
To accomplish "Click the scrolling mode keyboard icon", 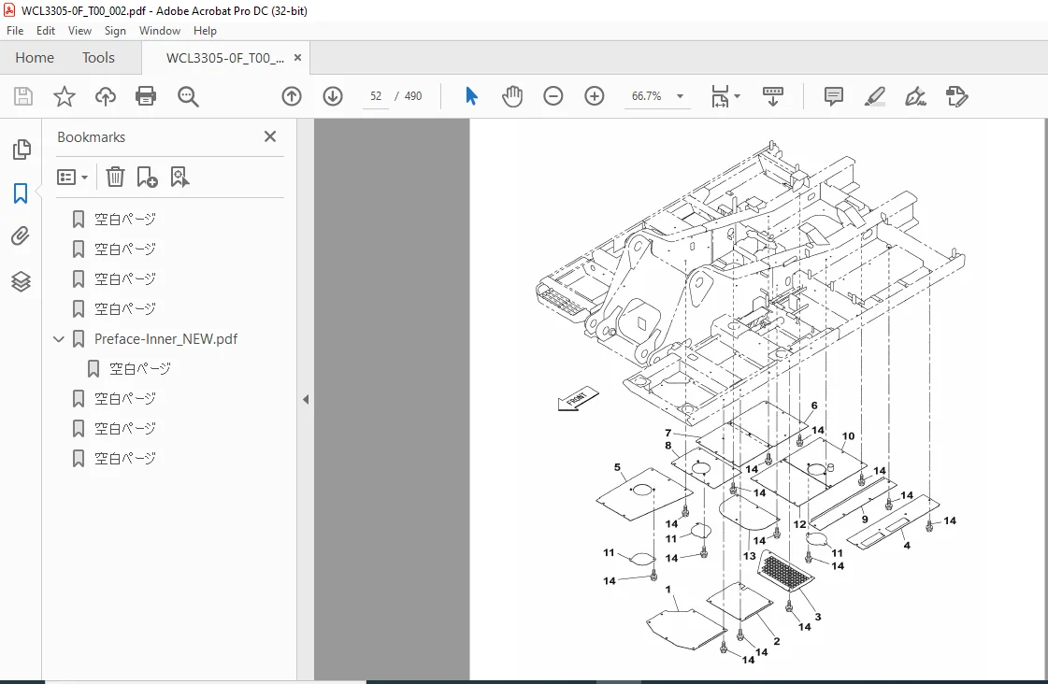I will (x=772, y=96).
